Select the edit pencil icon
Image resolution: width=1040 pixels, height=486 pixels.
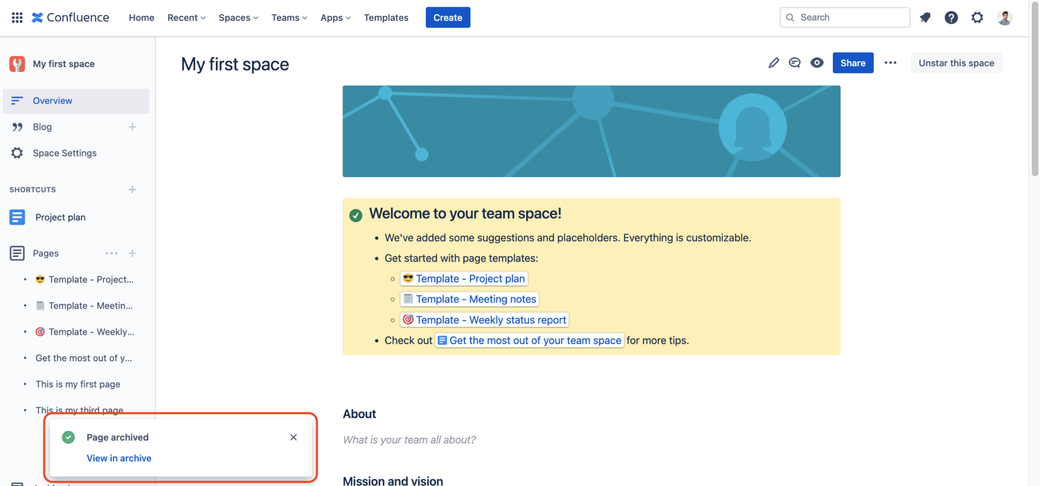(773, 62)
